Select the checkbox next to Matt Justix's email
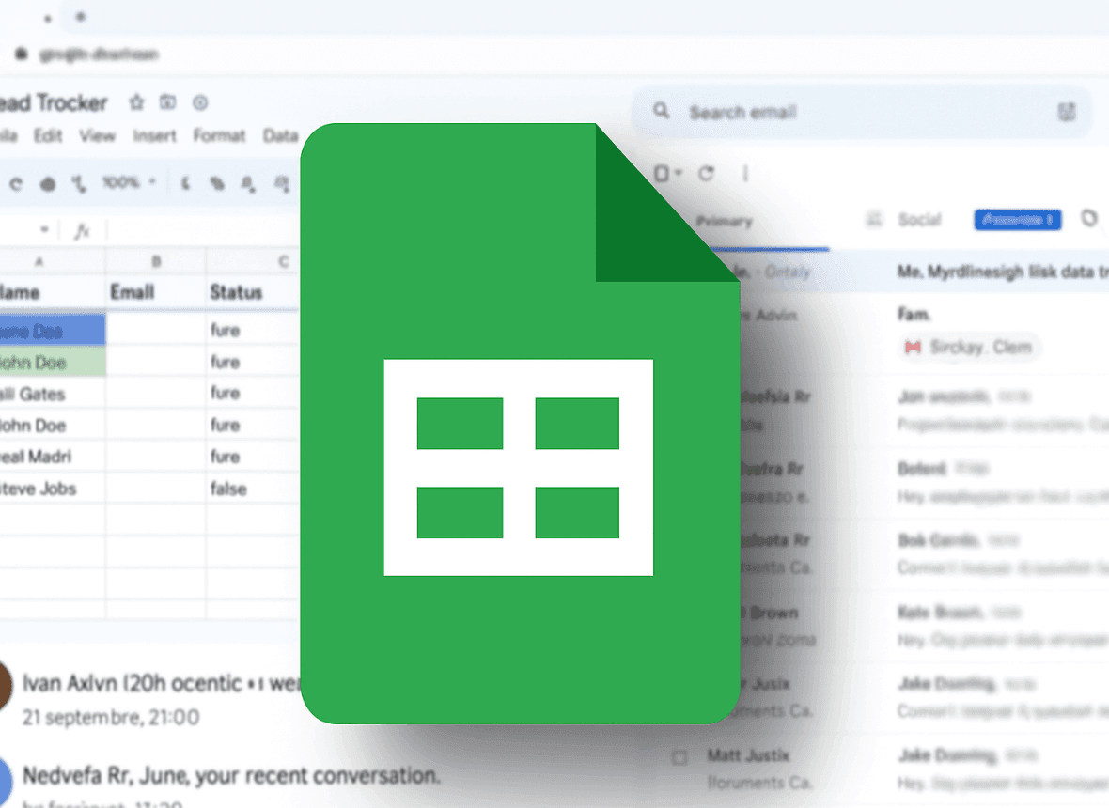The height and width of the screenshot is (808, 1109). (679, 755)
